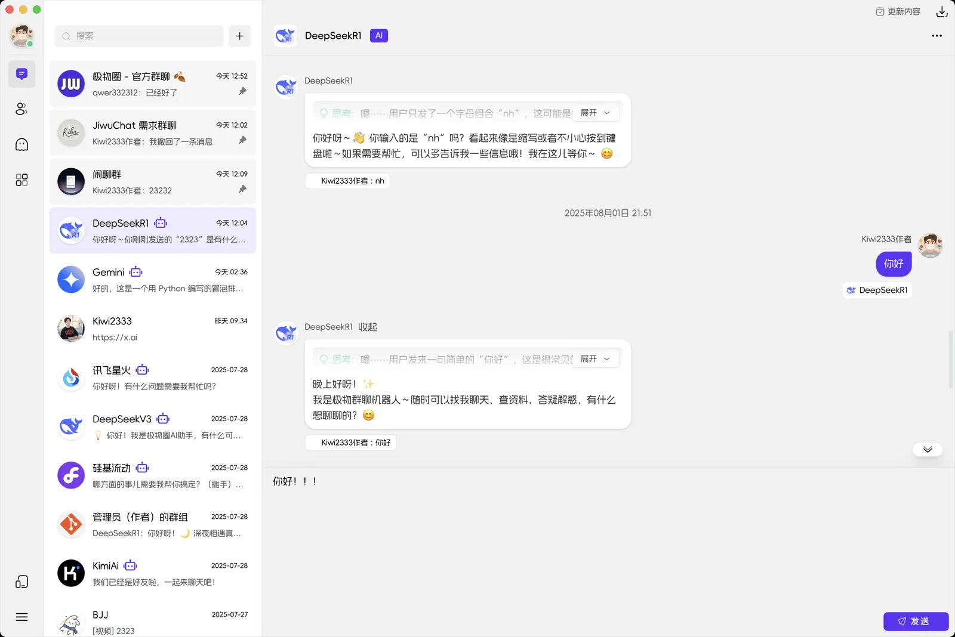Screen dimensions: 955x637
Task: Click Kiwi2333作者 avatar beside sent message
Action: pos(930,245)
